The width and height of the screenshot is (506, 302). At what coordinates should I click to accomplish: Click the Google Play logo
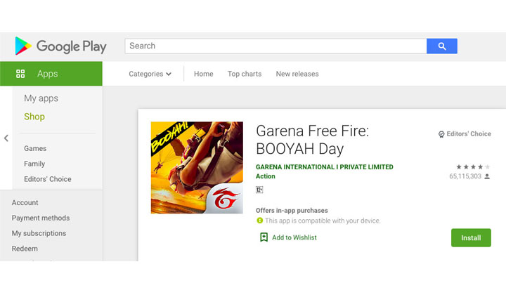pos(60,46)
